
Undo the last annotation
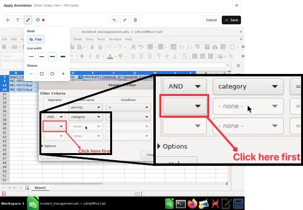pos(114,20)
